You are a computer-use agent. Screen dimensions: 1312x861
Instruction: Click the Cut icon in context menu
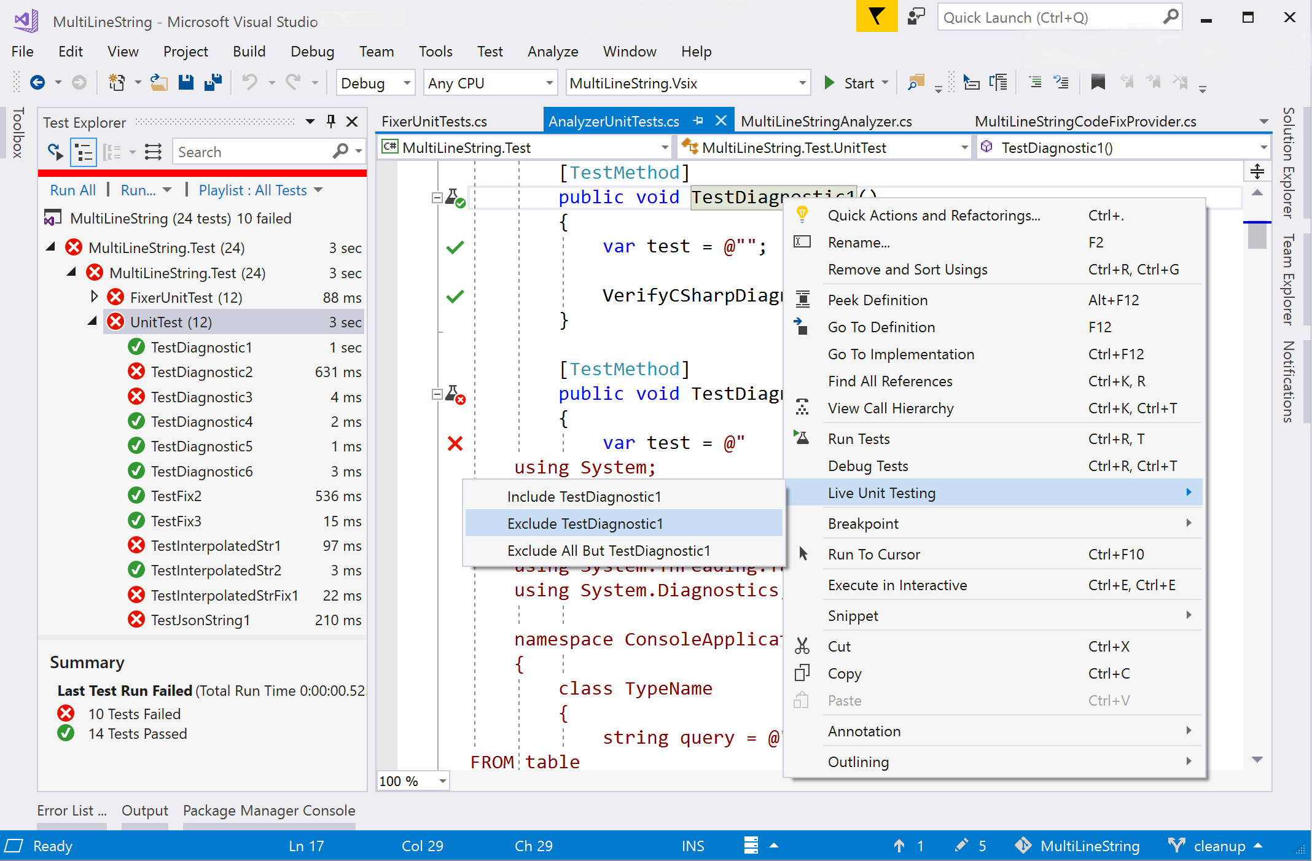click(x=802, y=646)
